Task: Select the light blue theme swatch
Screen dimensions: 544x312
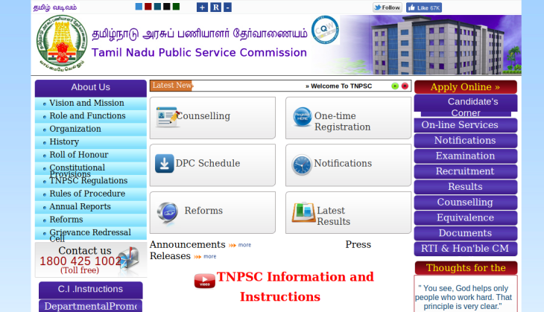Action: click(139, 7)
